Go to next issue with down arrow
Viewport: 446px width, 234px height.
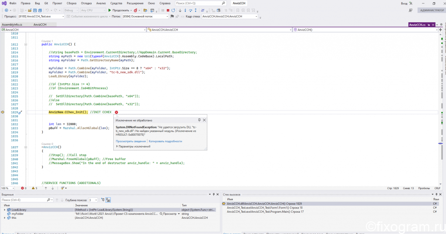coord(53,188)
